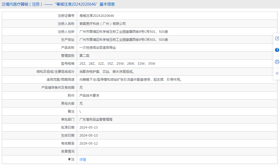
Task: Click the edit/feedback icon in right sidebar
Action: (277, 38)
